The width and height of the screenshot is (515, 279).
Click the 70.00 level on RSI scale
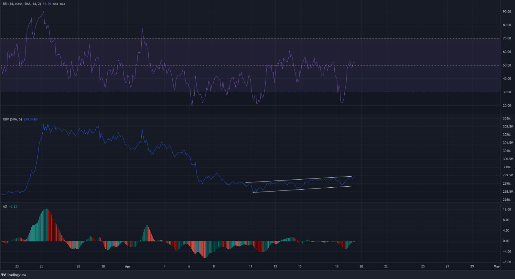pos(507,38)
